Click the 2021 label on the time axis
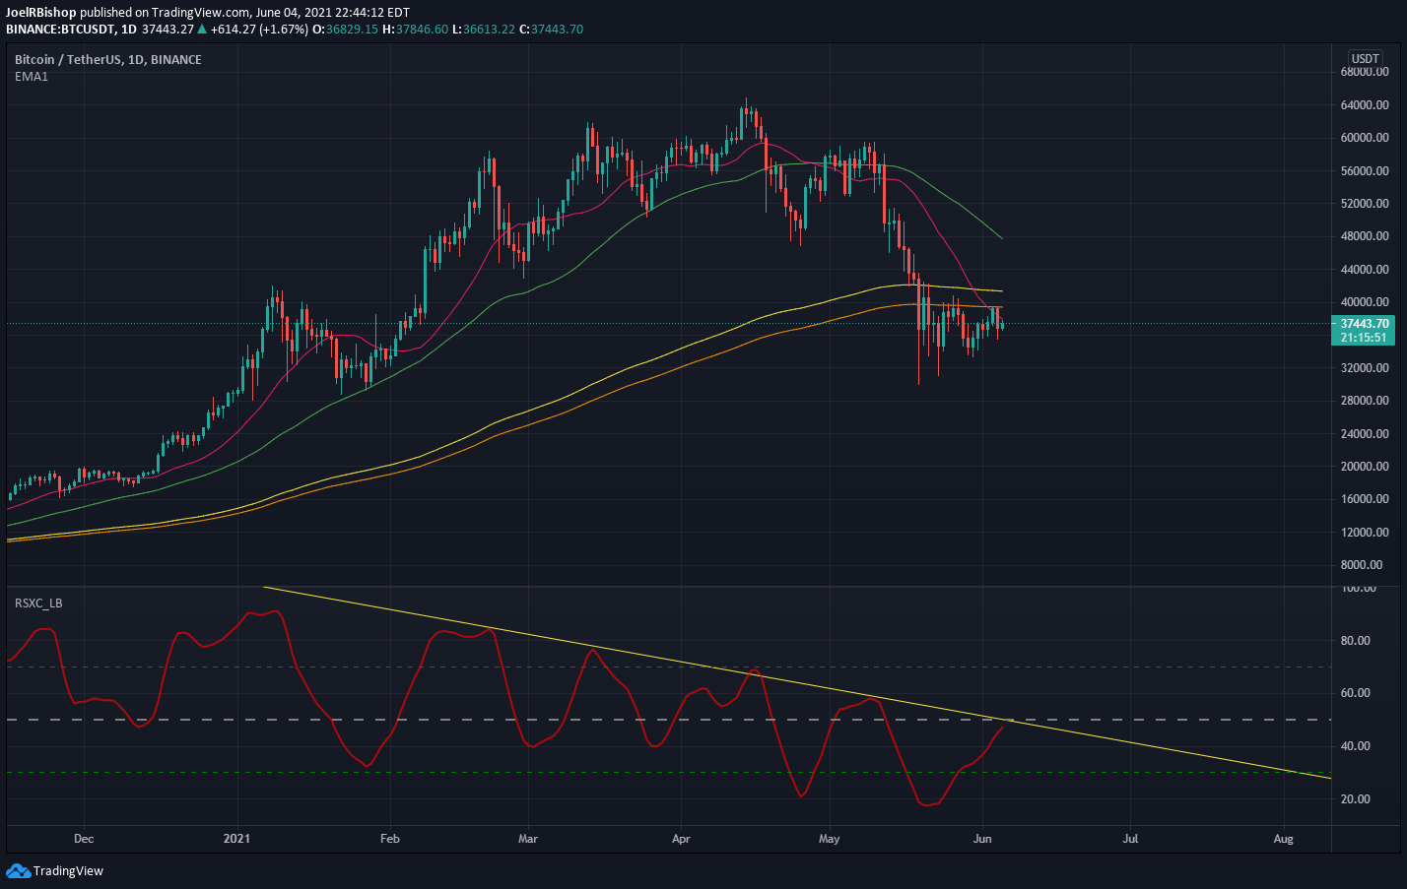Image resolution: width=1407 pixels, height=889 pixels. (236, 839)
